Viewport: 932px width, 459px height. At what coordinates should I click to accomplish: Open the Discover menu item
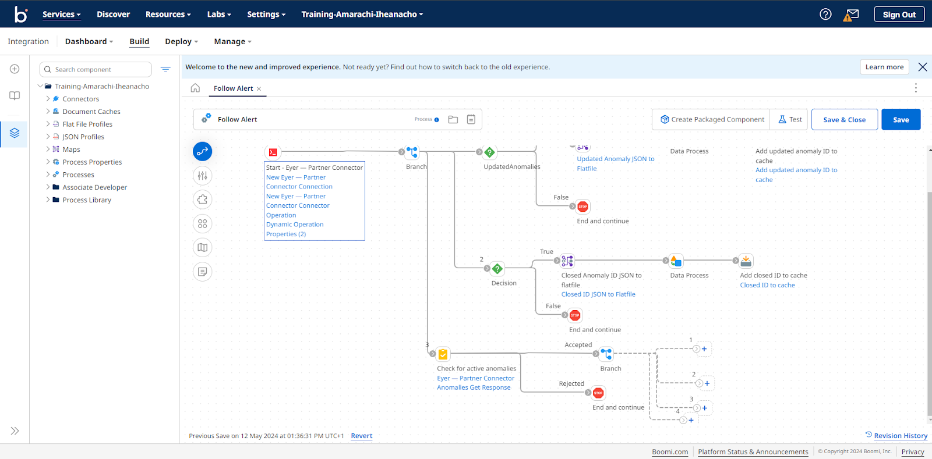click(113, 14)
